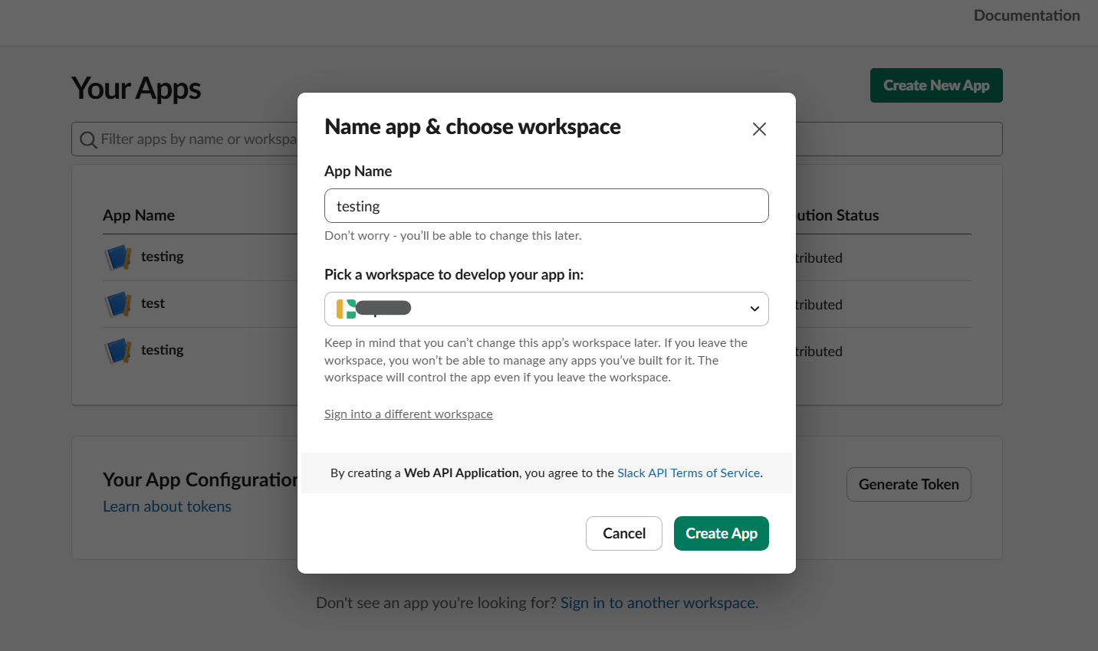This screenshot has height=651, width=1098.
Task: Expand the workspace dropdown chevron
Action: (x=754, y=309)
